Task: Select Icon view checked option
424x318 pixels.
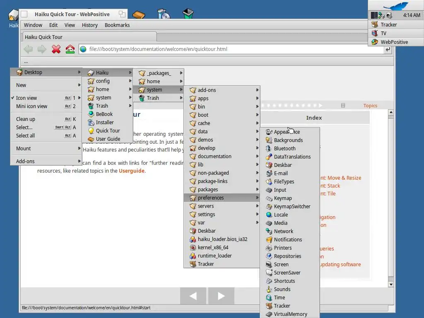Action: click(x=46, y=98)
